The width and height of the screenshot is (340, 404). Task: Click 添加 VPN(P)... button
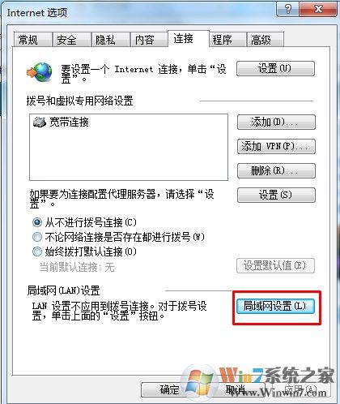pyautogui.click(x=276, y=146)
